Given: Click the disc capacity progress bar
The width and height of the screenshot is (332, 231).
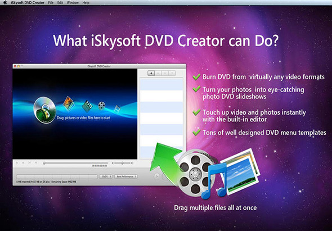Looking at the screenshot, I should point(57,176).
